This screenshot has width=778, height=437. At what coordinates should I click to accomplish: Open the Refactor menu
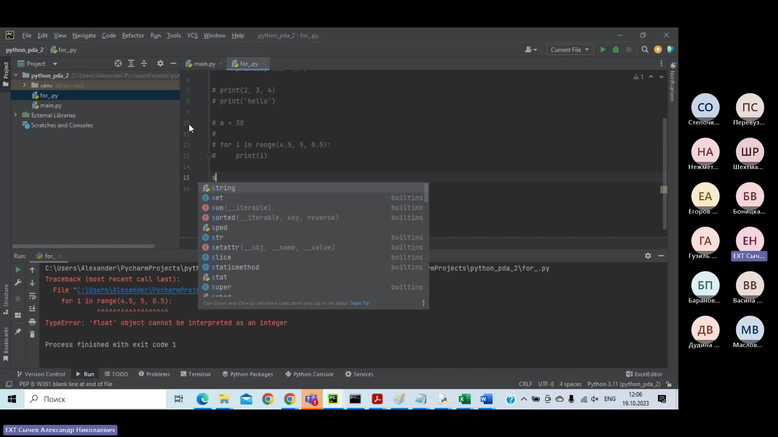[x=133, y=36]
